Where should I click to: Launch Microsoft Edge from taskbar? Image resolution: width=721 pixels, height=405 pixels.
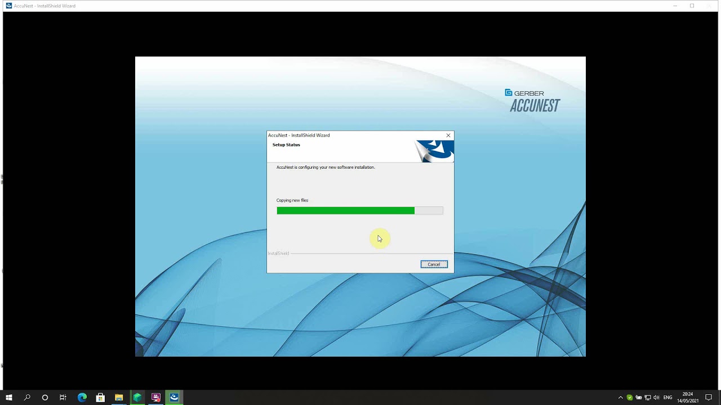click(82, 398)
